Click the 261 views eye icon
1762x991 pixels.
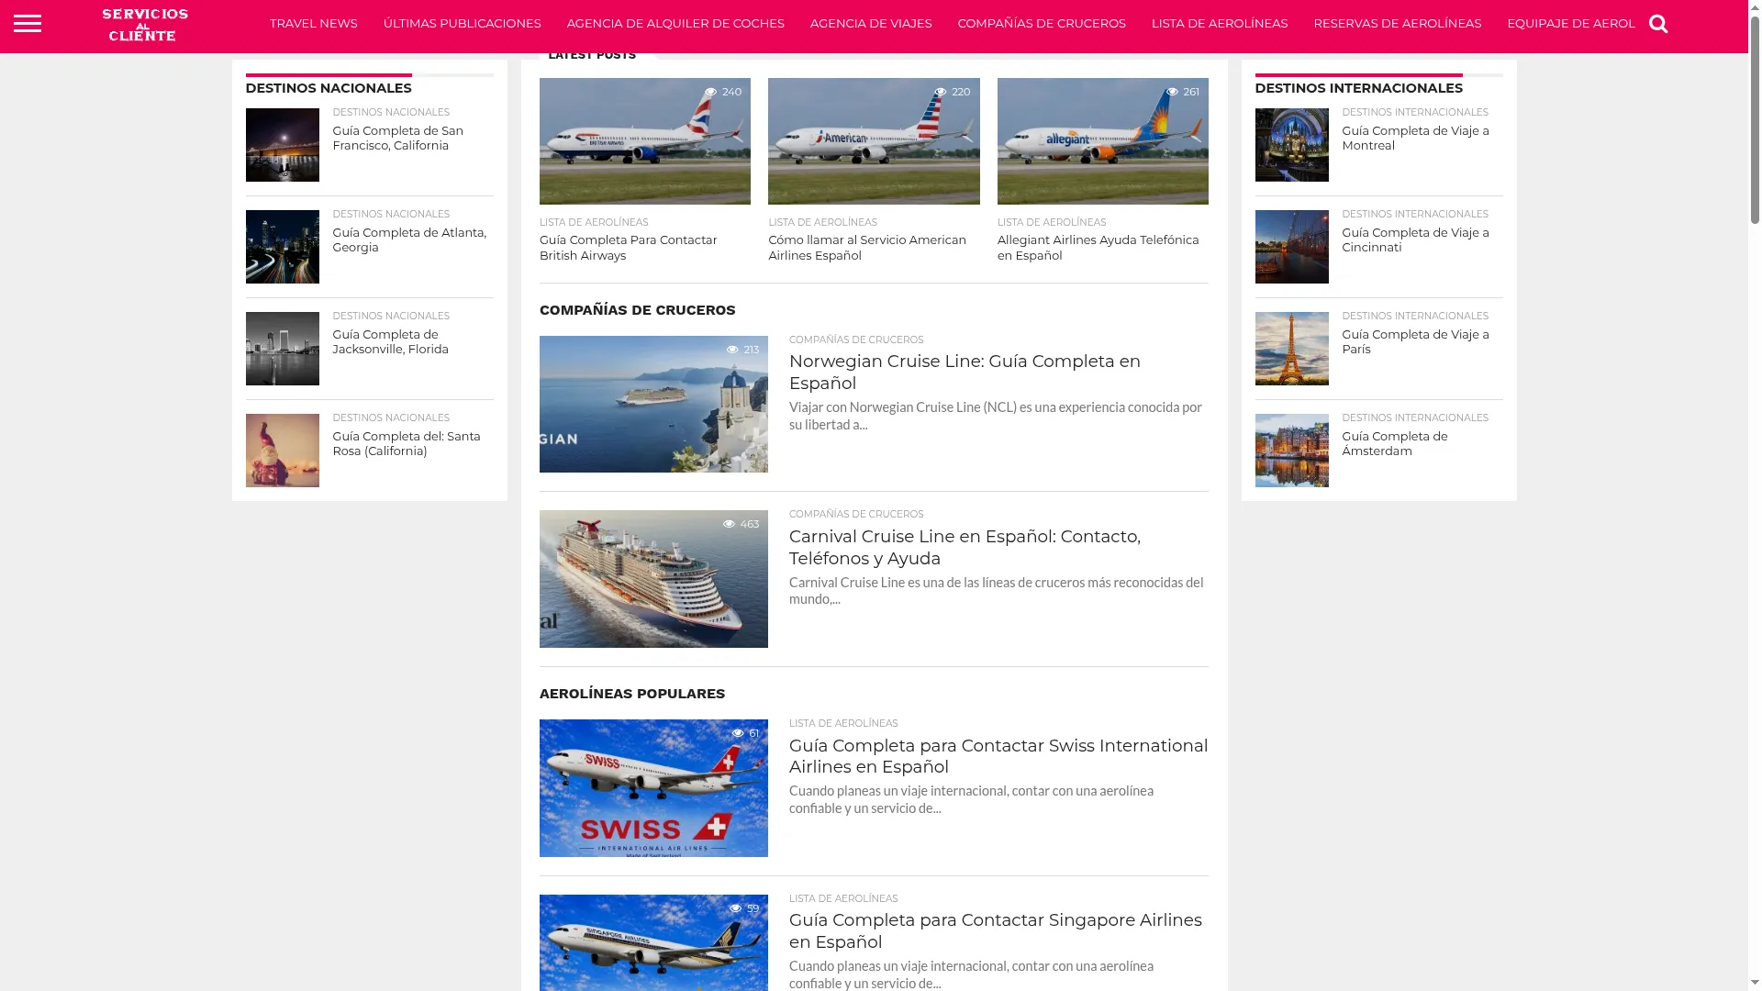click(x=1172, y=92)
